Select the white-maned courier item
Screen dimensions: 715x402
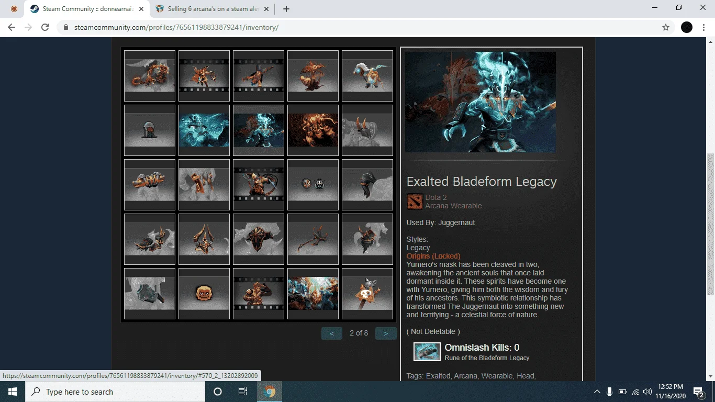(x=367, y=76)
